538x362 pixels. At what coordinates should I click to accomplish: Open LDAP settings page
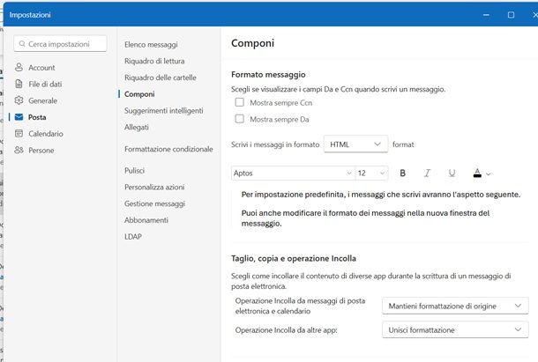pos(133,237)
